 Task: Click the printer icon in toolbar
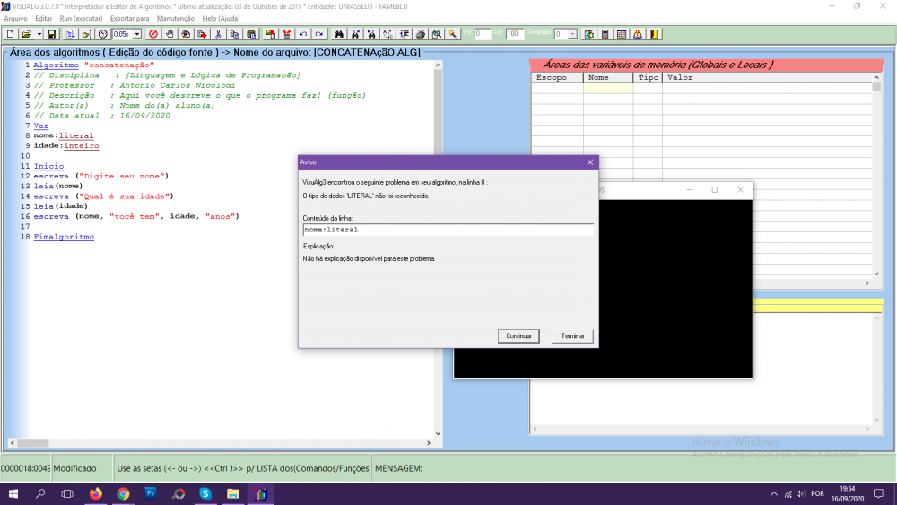[420, 34]
